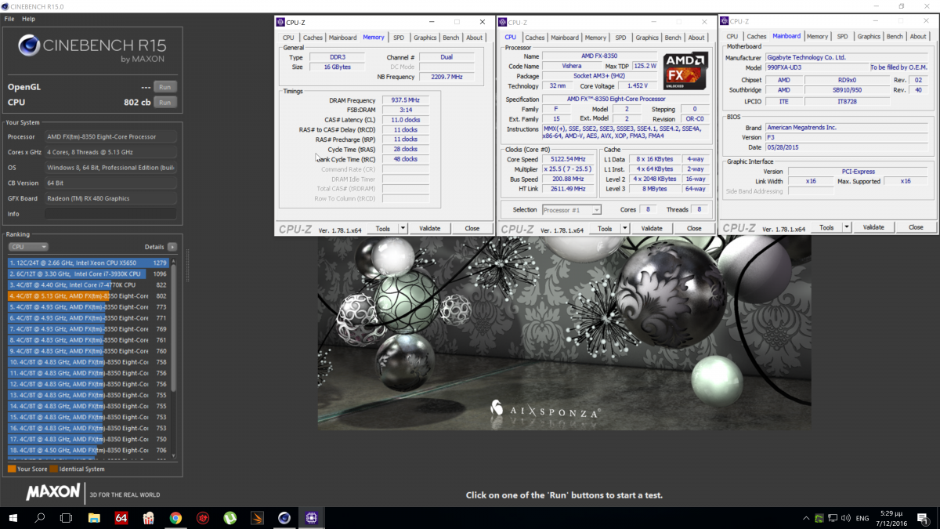The width and height of the screenshot is (940, 529).
Task: Show hidden system tray icons
Action: [x=806, y=518]
